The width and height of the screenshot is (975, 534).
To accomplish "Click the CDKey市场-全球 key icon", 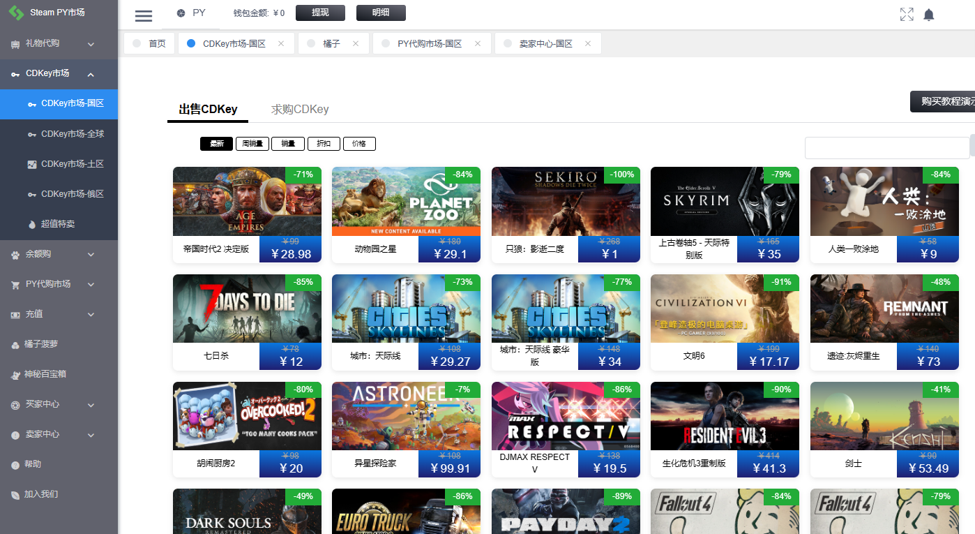I will [x=31, y=134].
